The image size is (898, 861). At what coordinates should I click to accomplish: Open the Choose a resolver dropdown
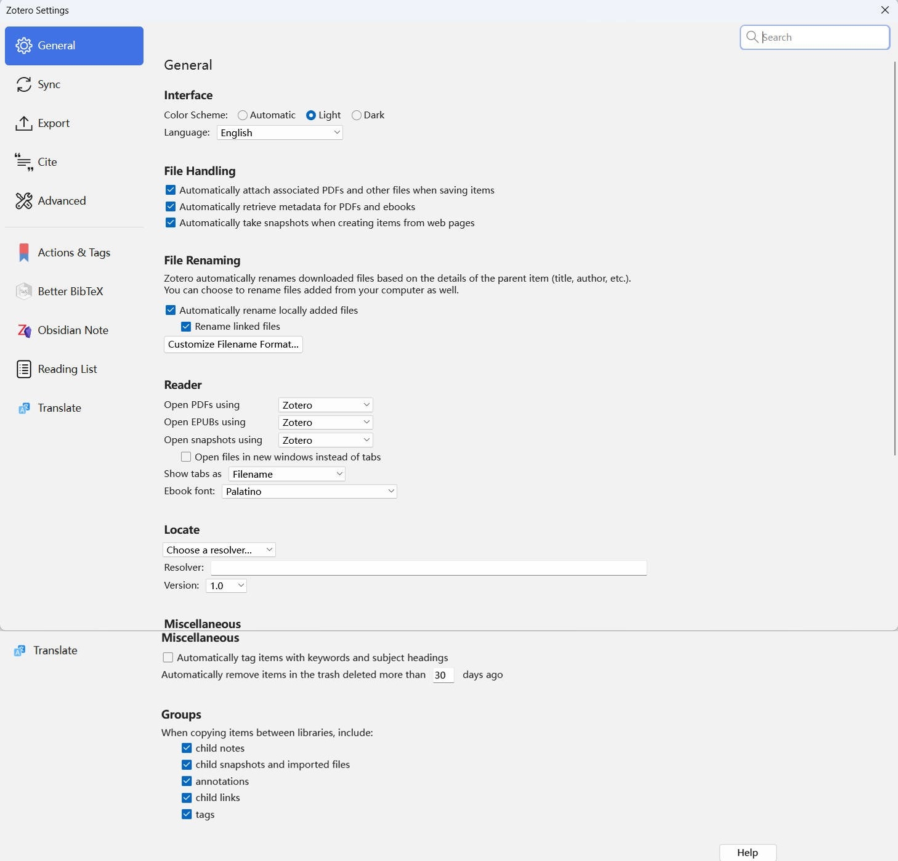tap(219, 550)
